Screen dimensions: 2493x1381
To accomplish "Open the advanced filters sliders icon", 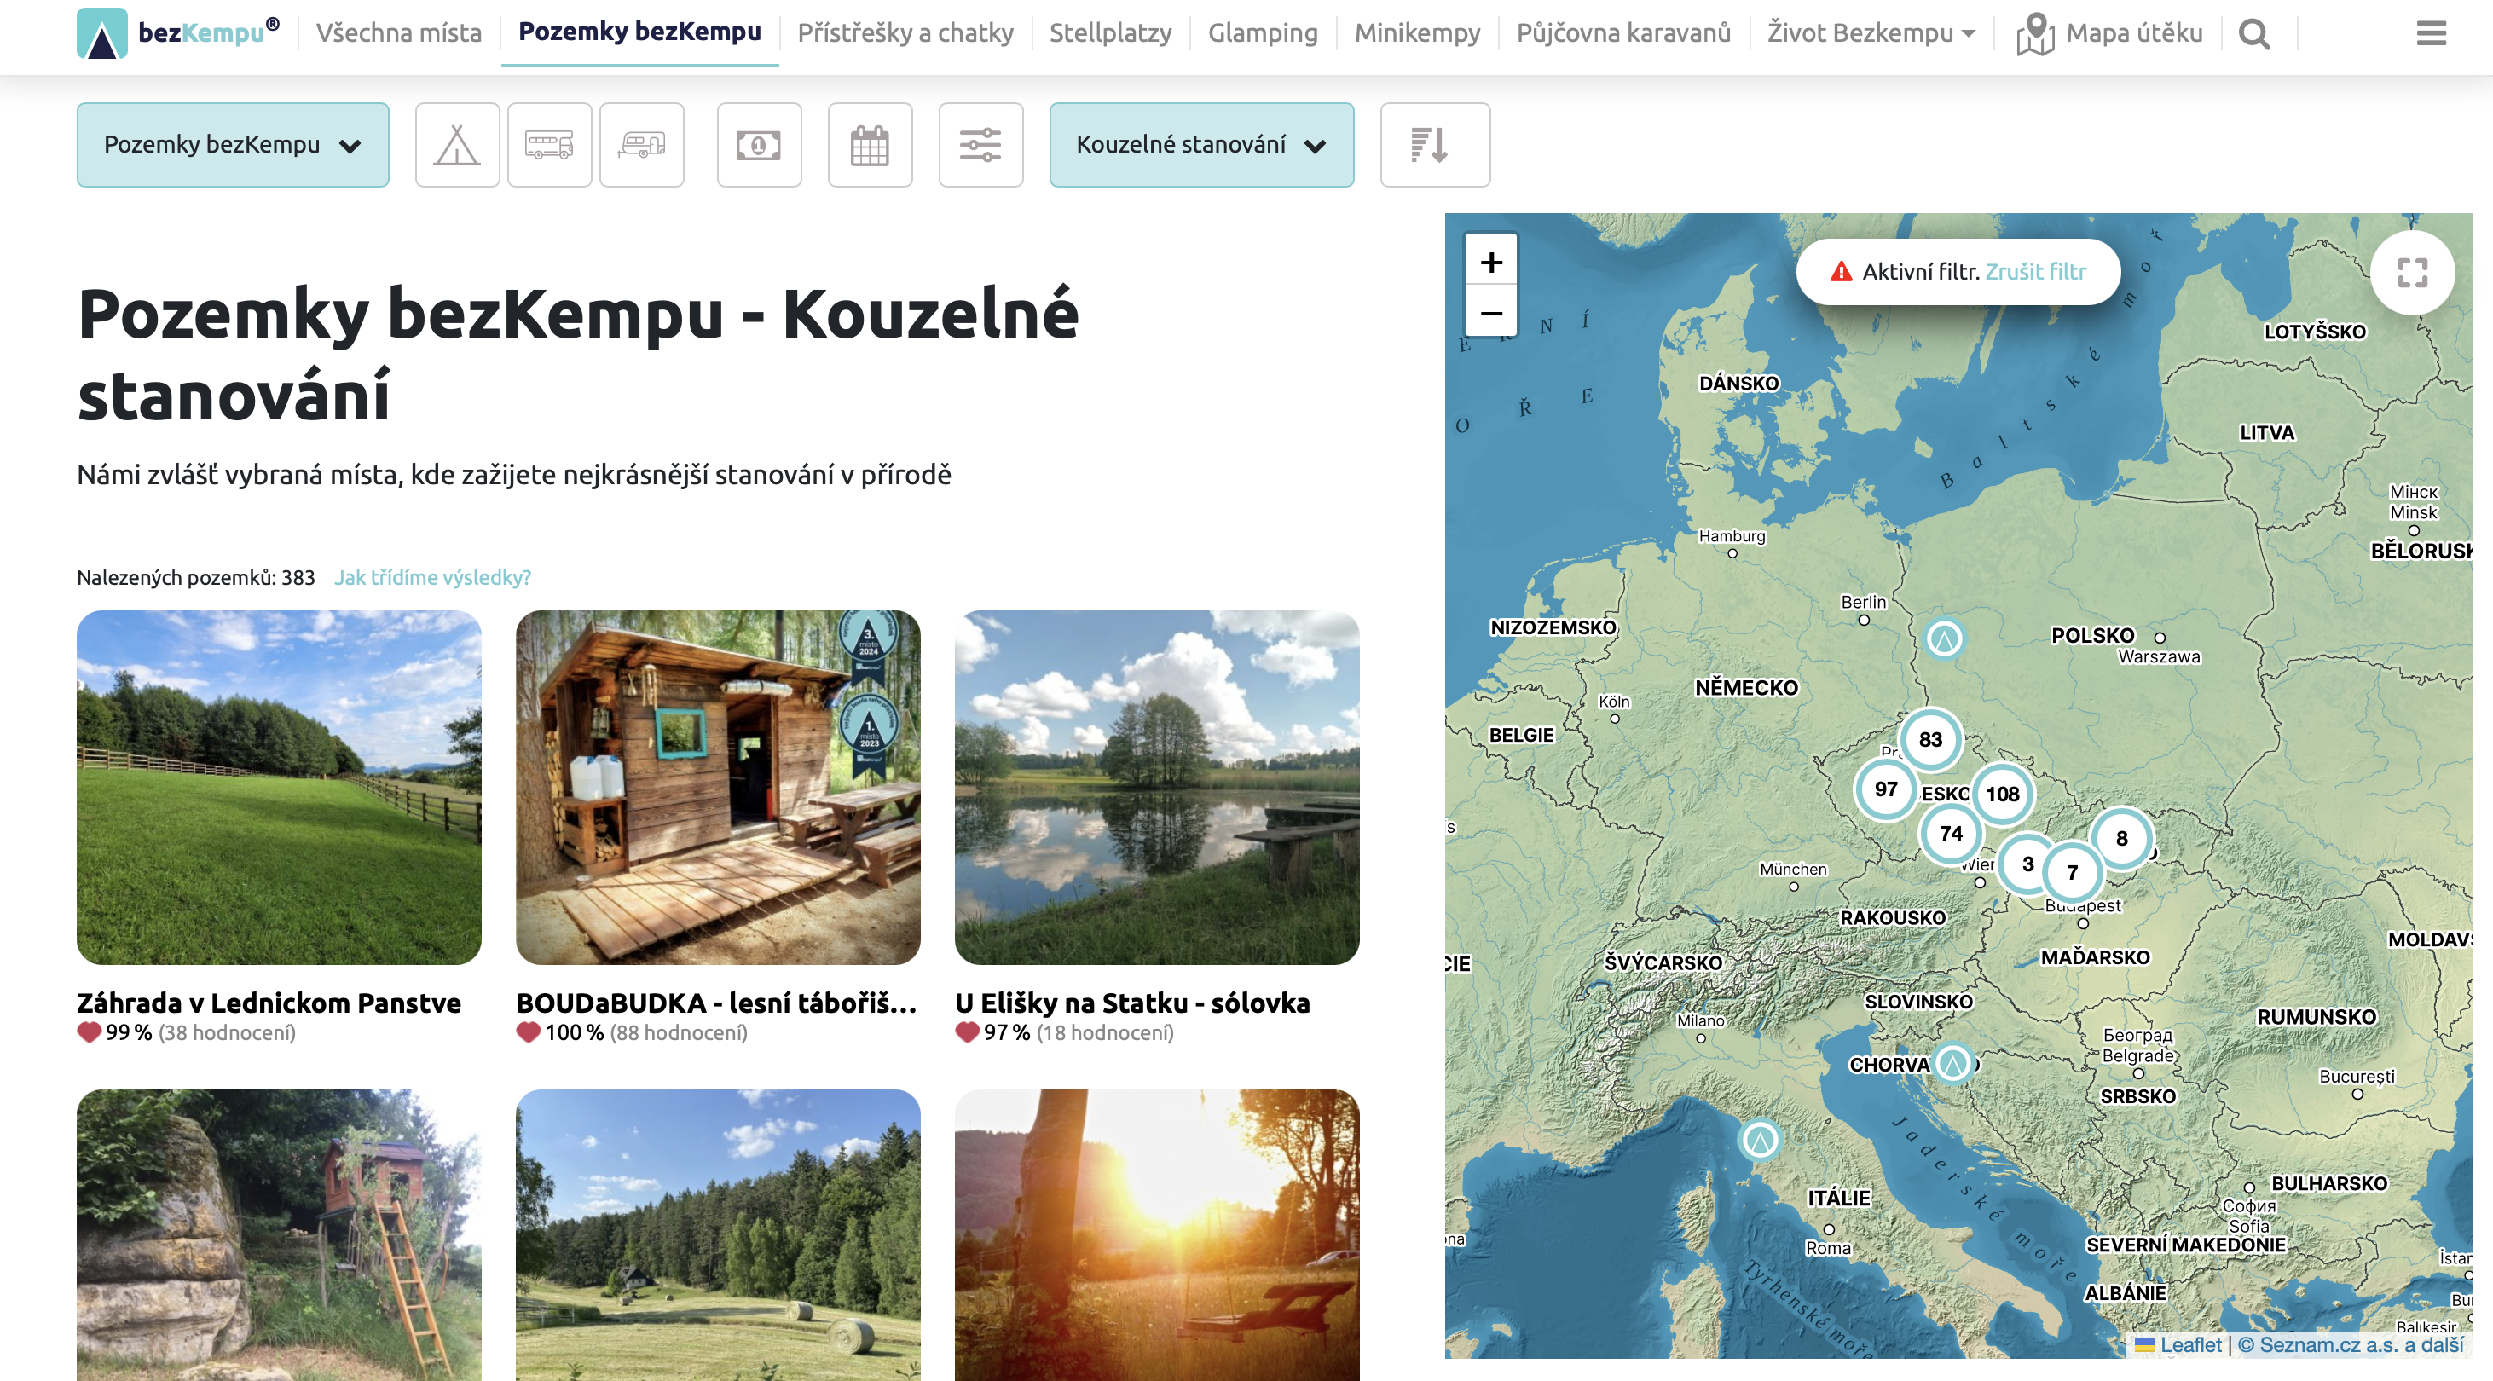I will (980, 145).
